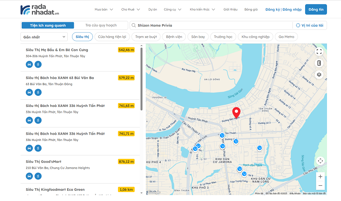Click car icon for 741,71 m listing
The height and width of the screenshot is (201, 341).
29,148
